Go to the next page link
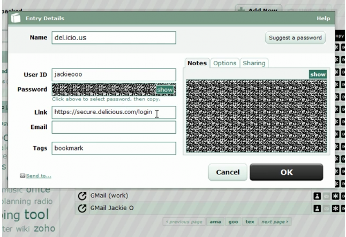Viewport: 346px width, 237px height. pyautogui.click(x=275, y=222)
